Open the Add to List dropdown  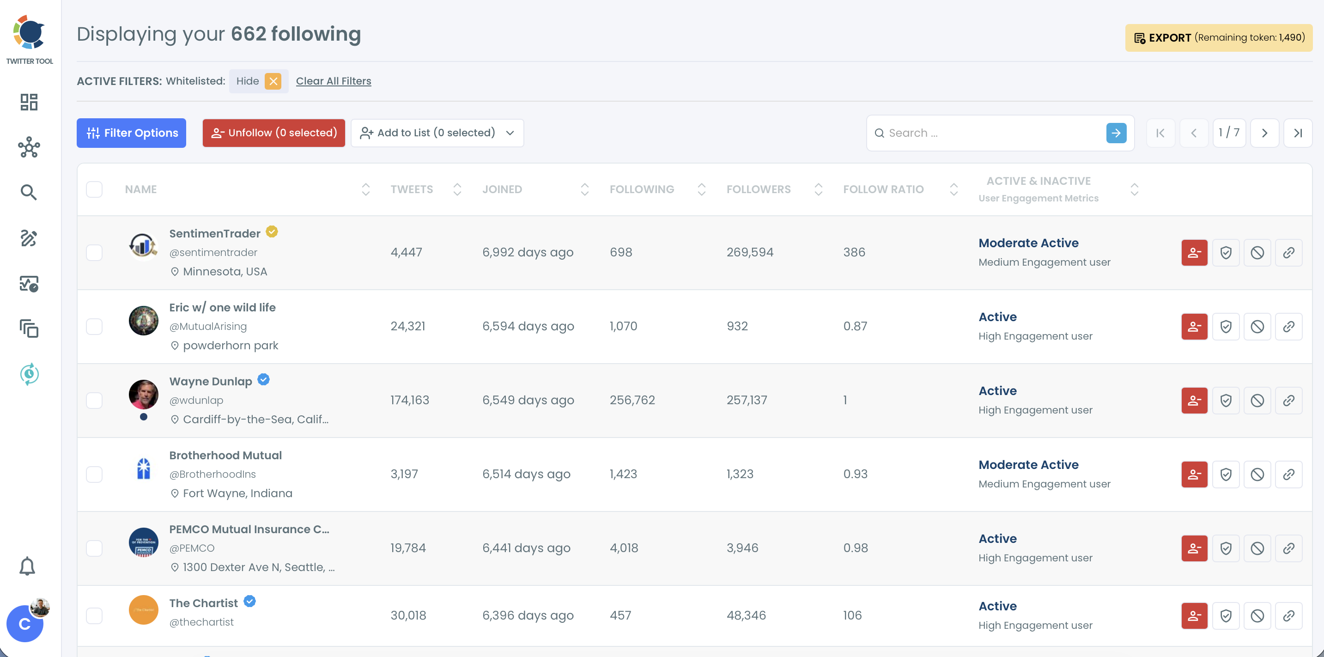[437, 133]
